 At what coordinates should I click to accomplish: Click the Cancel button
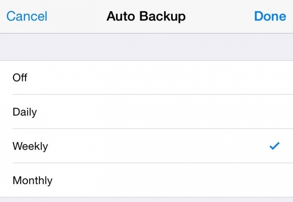coord(27,16)
